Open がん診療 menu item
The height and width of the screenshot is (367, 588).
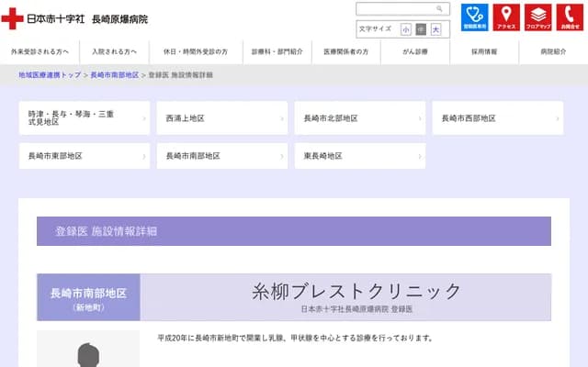tap(414, 52)
